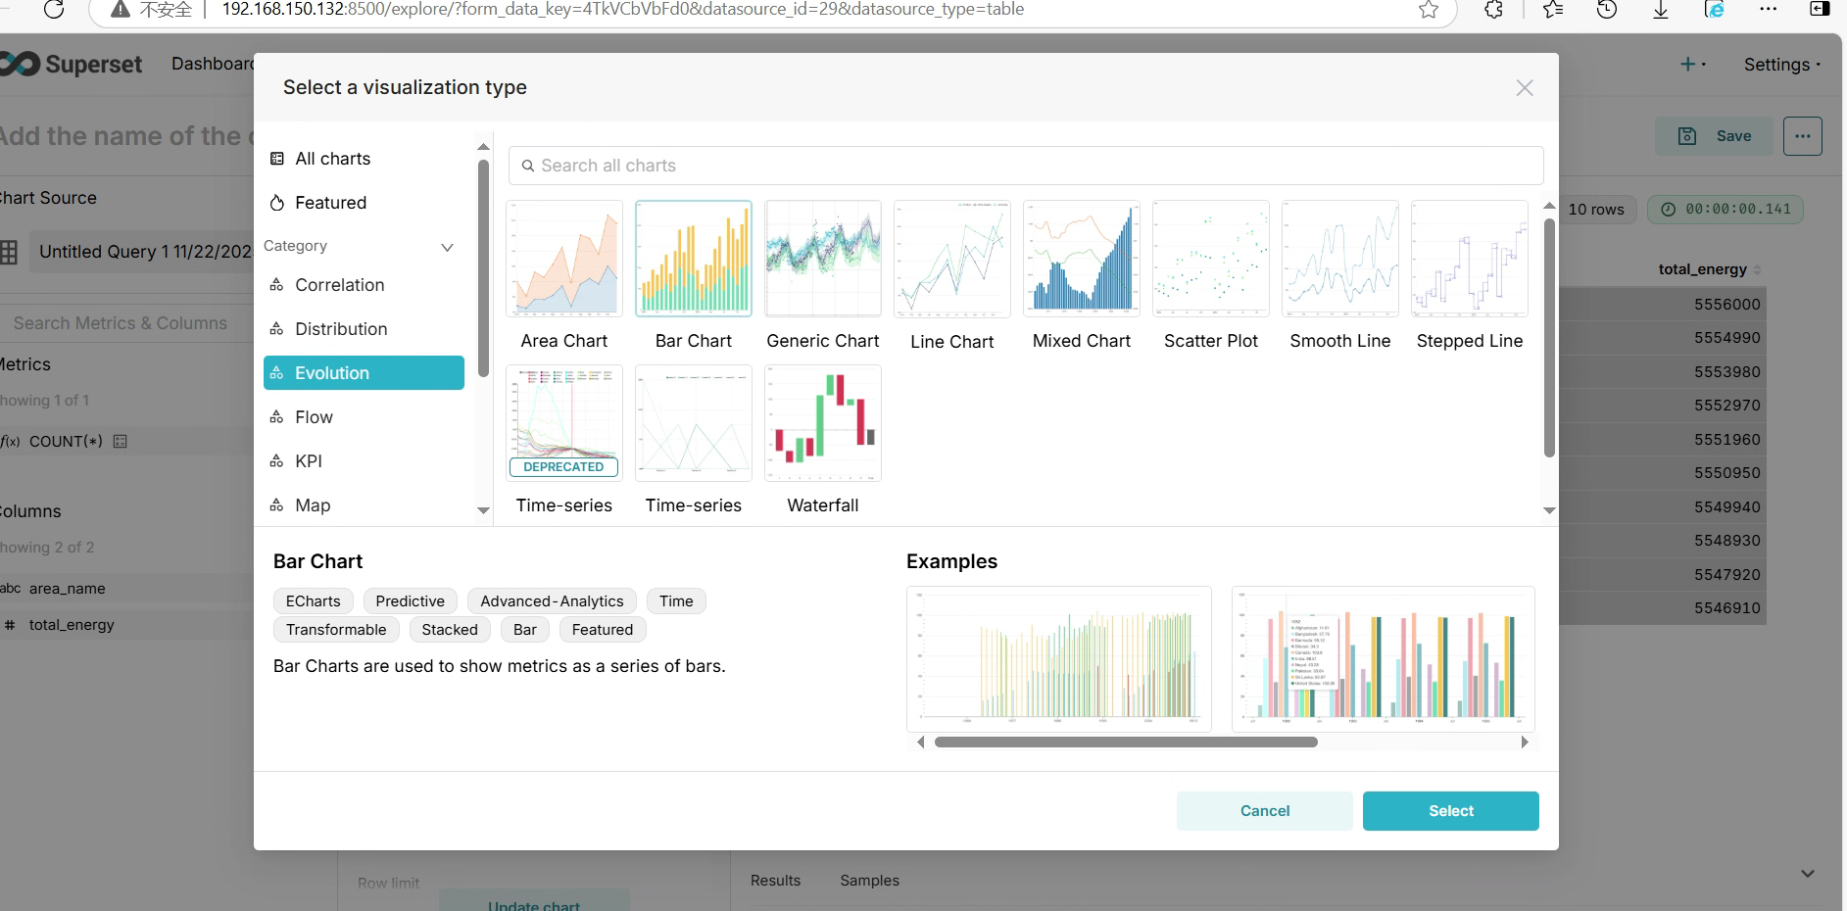This screenshot has height=911, width=1847.
Task: Save the chart with Save button
Action: [x=1715, y=136]
